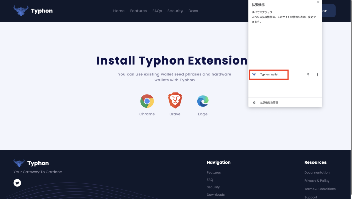
Task: Open Docs in top navigation
Action: tap(193, 11)
